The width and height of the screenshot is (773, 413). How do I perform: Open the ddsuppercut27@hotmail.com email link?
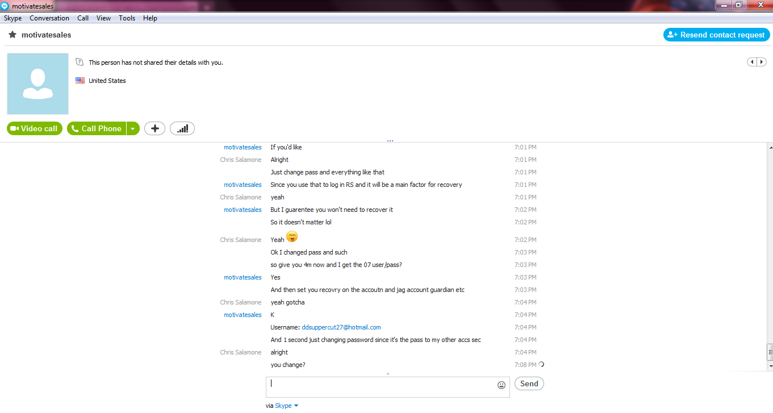(341, 327)
